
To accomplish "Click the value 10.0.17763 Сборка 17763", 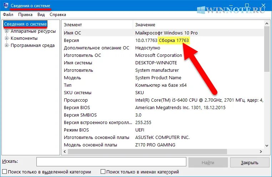I will pos(162,41).
